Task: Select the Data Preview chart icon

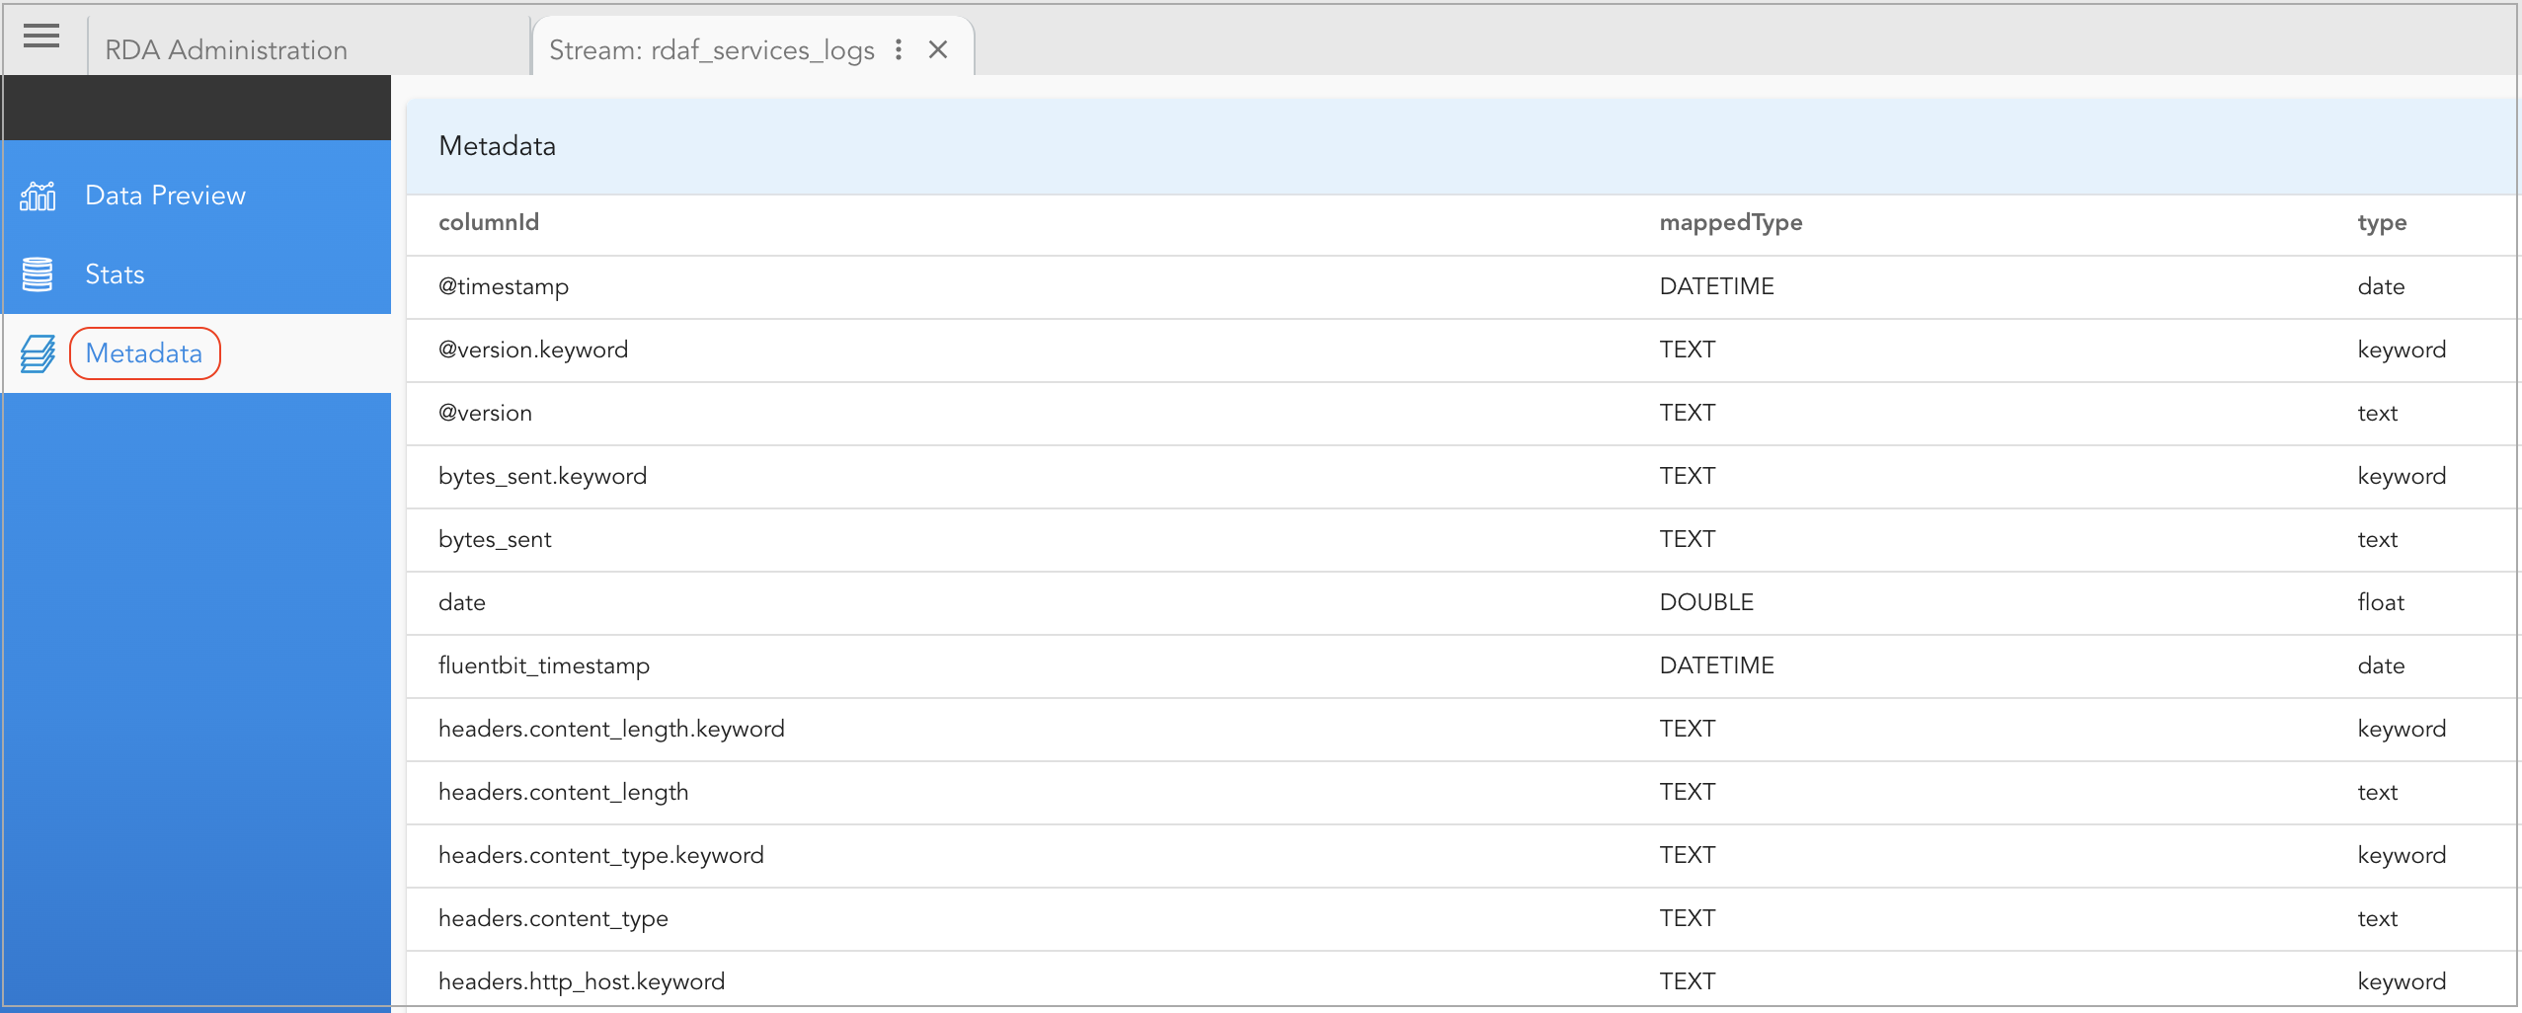Action: 38,195
